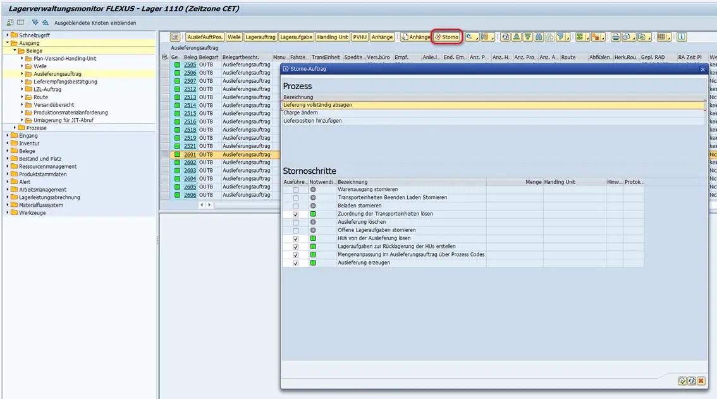This screenshot has width=717, height=399.
Task: Click the Storno toolbar button
Action: [x=446, y=37]
